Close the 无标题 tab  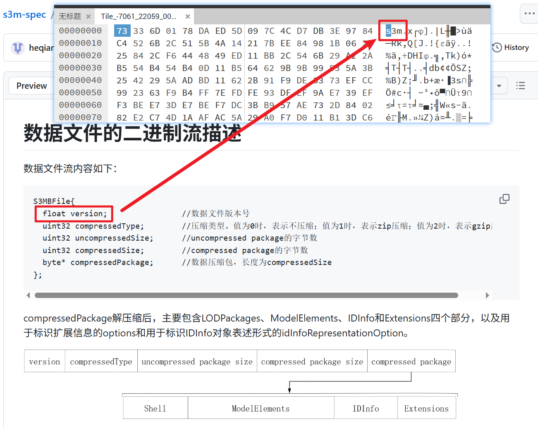[88, 17]
